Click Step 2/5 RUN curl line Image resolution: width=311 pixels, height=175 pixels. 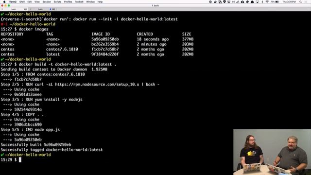(80, 84)
